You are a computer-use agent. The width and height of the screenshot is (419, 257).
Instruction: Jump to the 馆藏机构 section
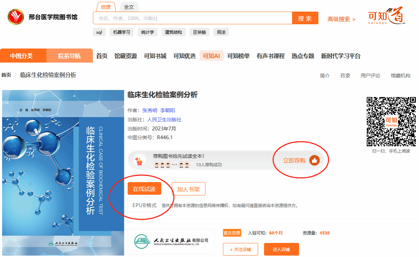(400, 76)
